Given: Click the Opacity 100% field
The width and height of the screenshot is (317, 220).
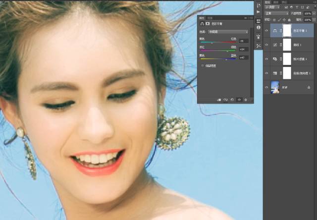Looking at the screenshot, I should (x=308, y=13).
